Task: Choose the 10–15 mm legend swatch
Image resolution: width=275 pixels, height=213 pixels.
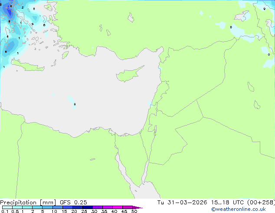Action: click(58, 207)
